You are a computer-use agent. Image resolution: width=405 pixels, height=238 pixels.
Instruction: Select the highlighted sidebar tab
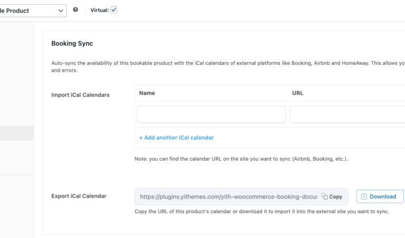(17, 133)
